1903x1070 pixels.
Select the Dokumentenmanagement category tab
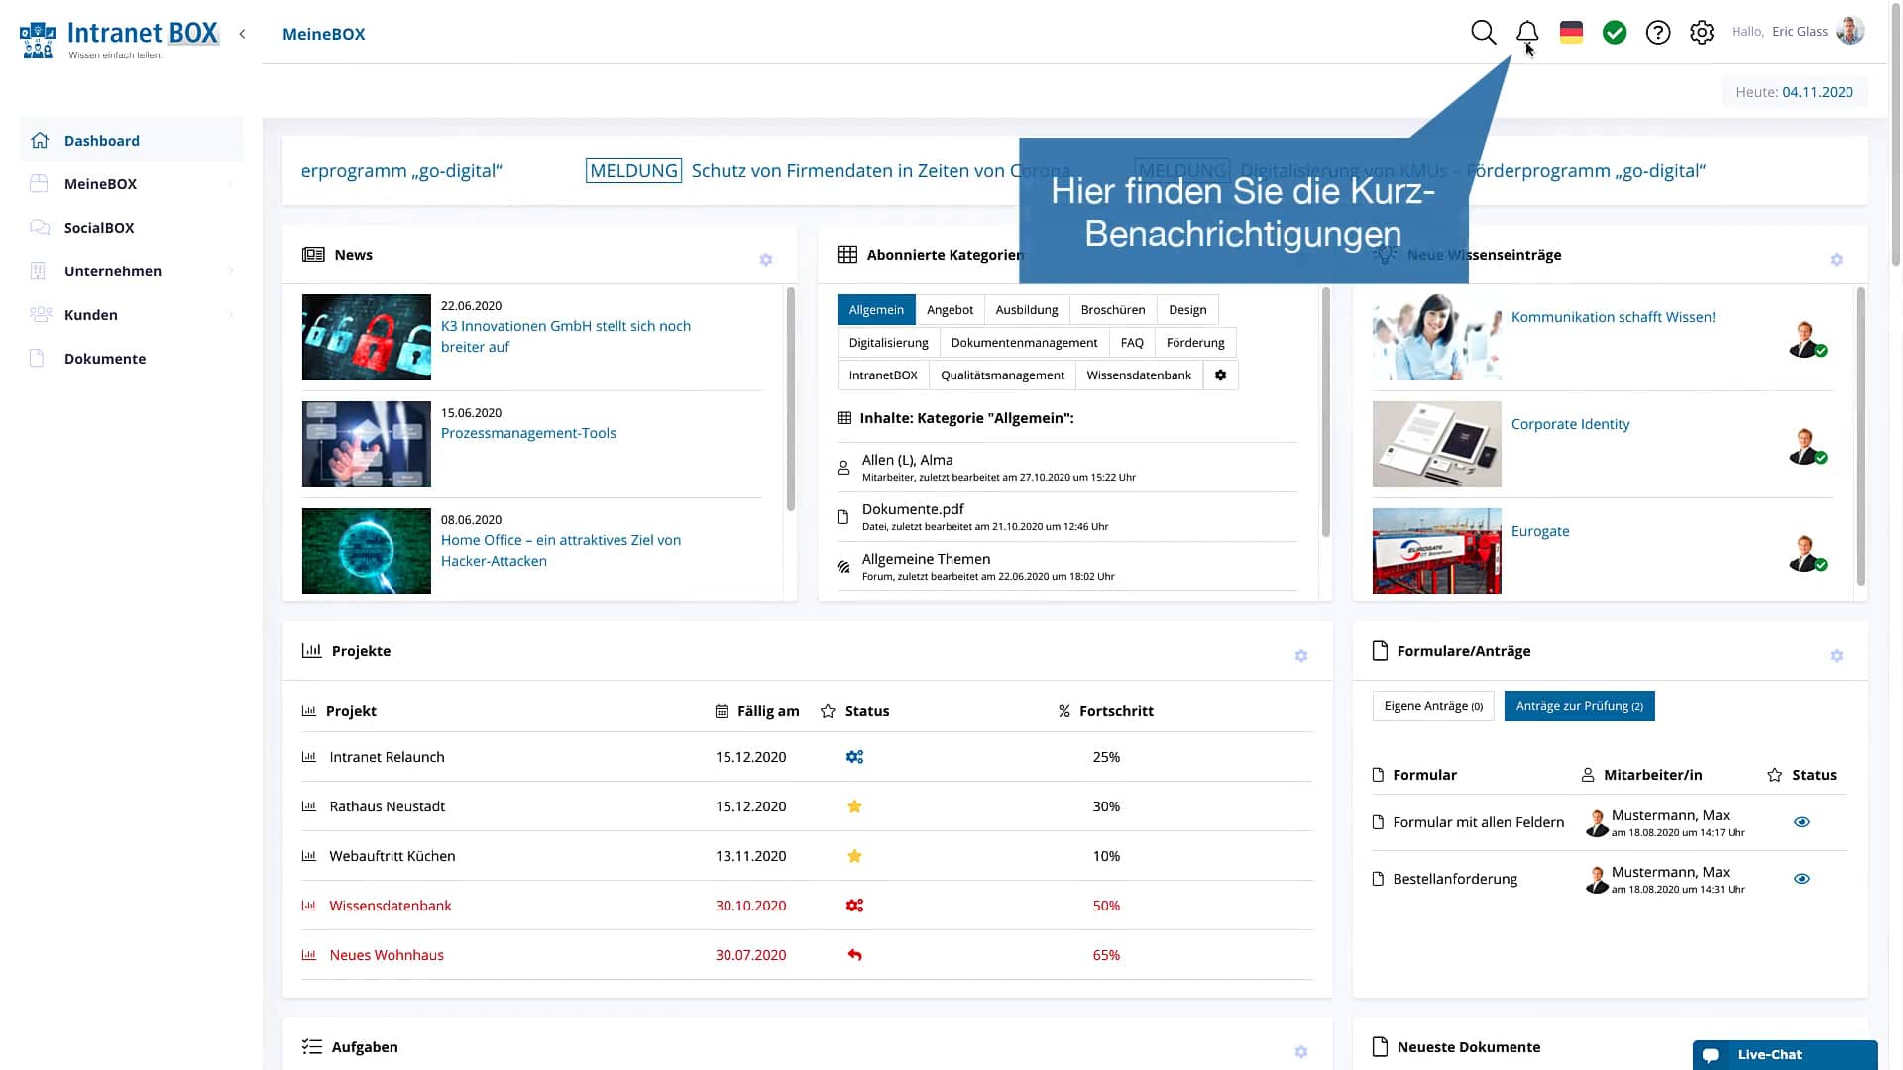(1024, 342)
